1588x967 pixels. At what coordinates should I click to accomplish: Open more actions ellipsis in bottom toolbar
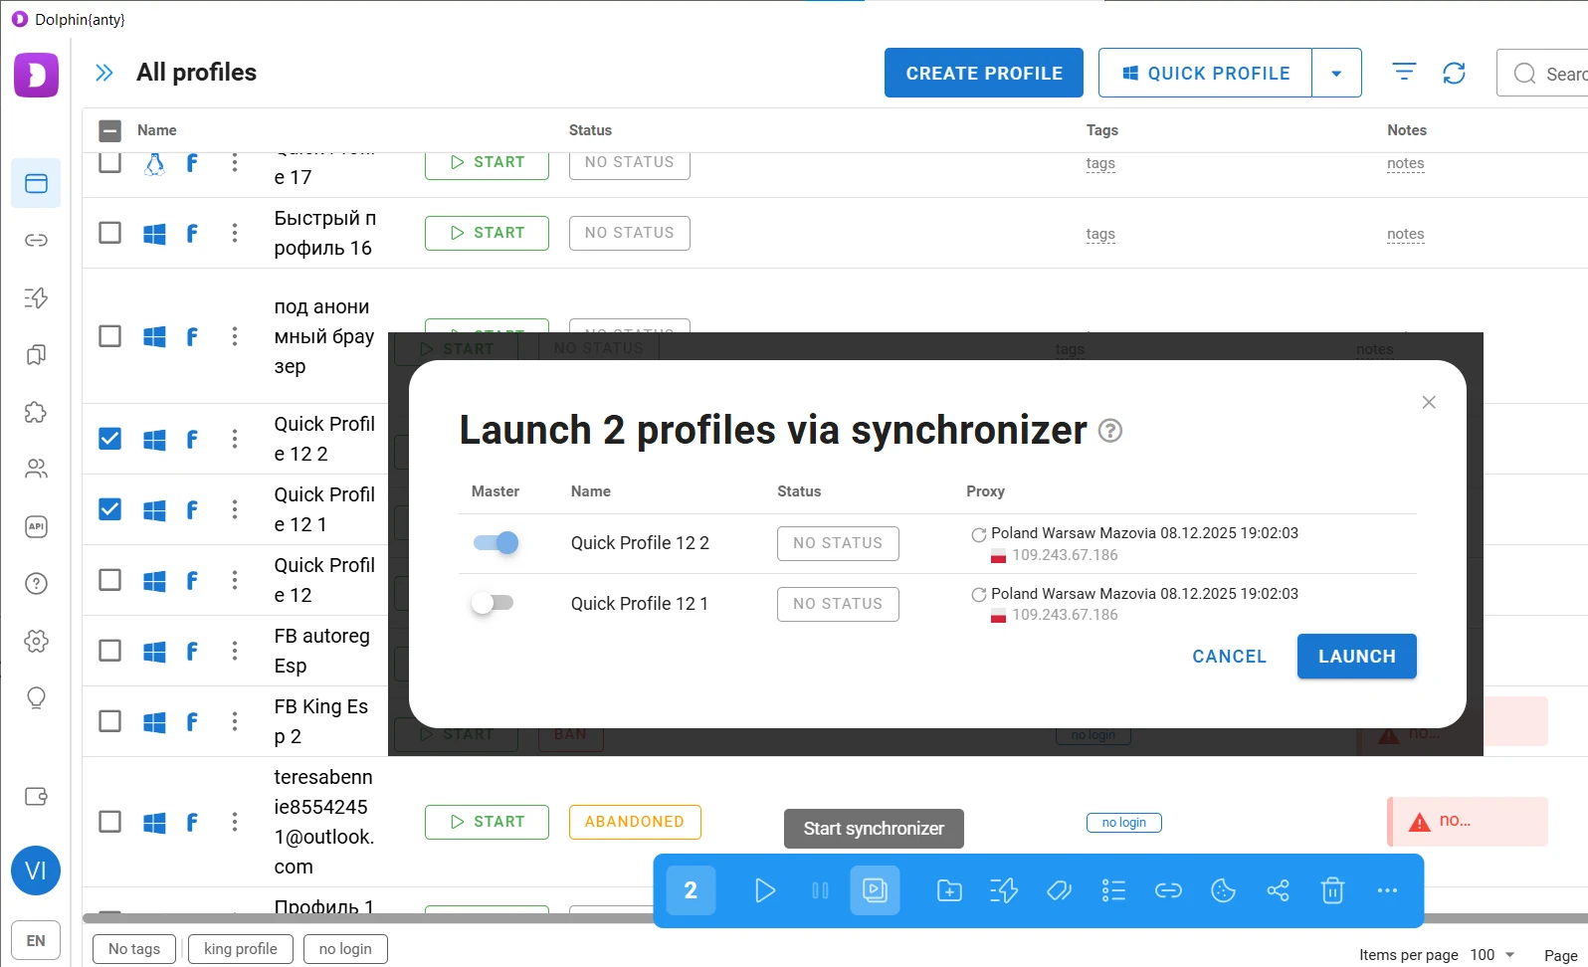[1387, 890]
